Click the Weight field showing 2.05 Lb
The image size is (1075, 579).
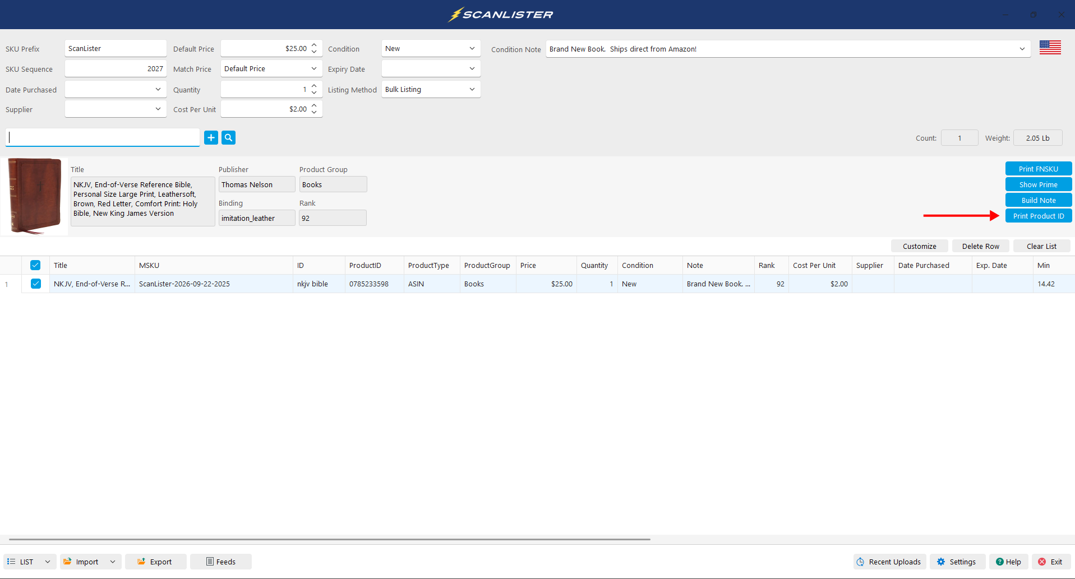tap(1037, 138)
